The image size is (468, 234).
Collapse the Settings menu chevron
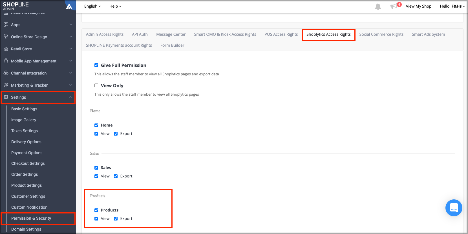(71, 97)
